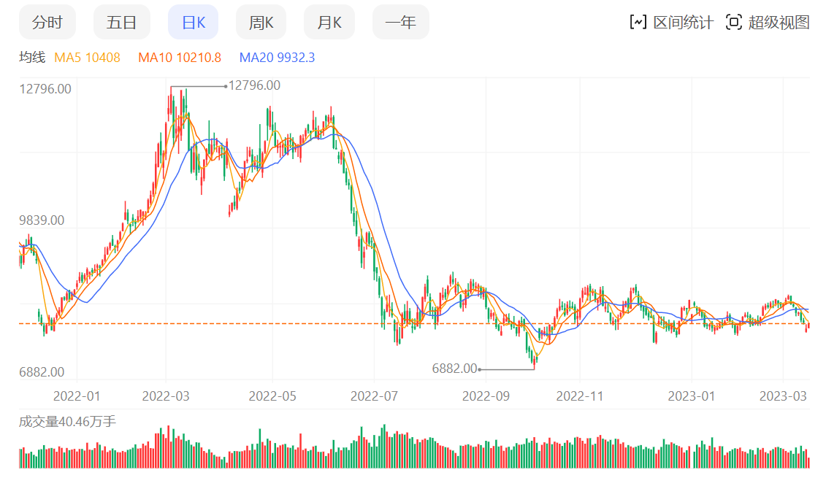Click the 区间统计 range statistics icon
Screen dimensions: 826x478
click(638, 22)
